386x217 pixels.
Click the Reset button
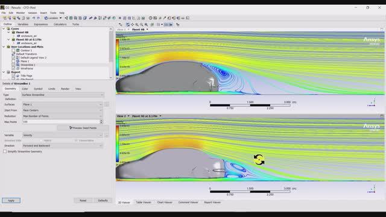click(83, 201)
